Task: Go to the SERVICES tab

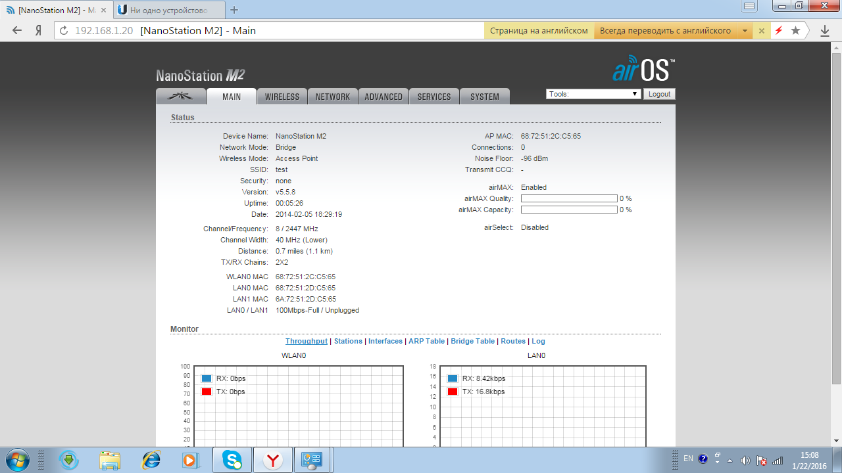Action: tap(434, 97)
